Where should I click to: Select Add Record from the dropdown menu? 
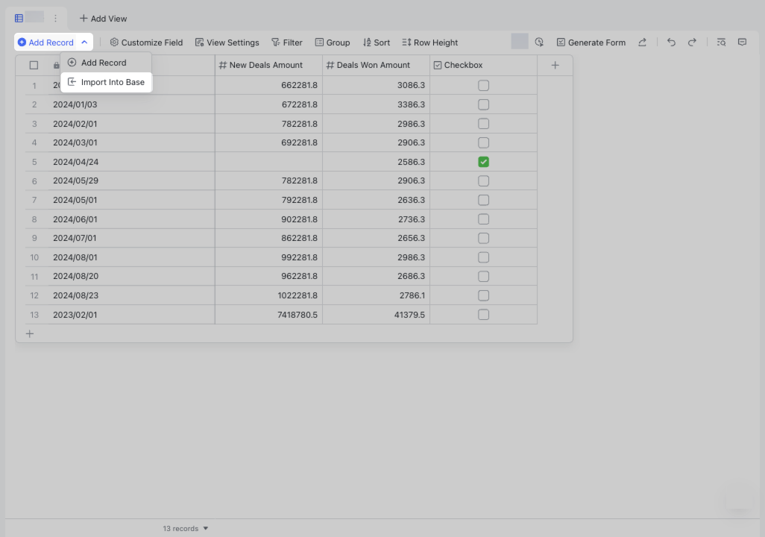point(106,63)
